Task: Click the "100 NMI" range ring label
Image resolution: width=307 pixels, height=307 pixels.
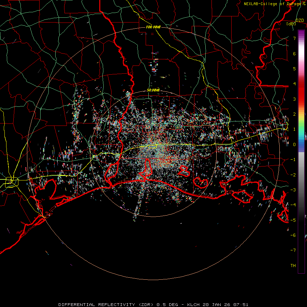Action: tap(153, 27)
